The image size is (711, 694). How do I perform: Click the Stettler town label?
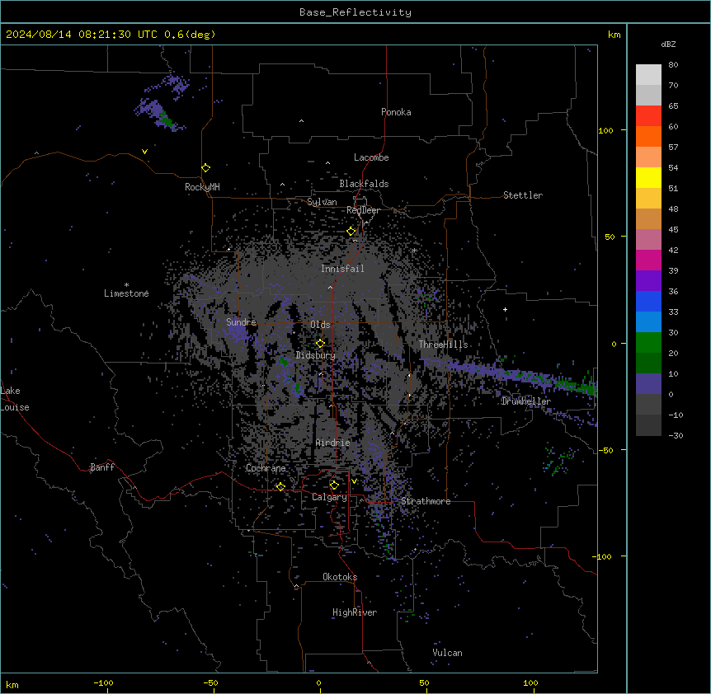pos(523,195)
